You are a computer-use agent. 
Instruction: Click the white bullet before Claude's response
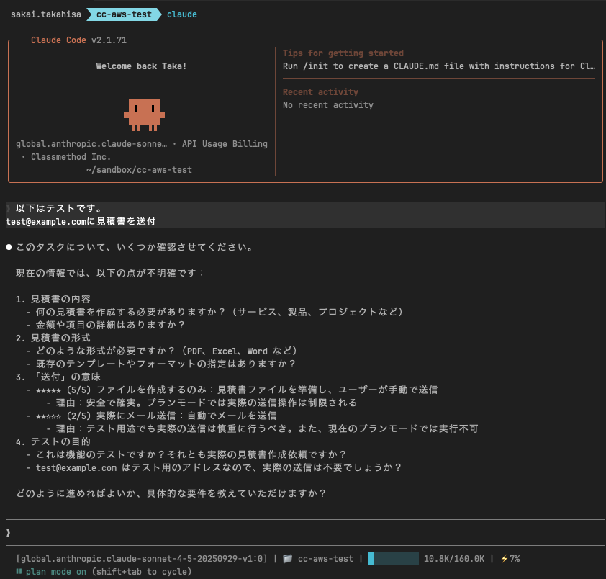pyautogui.click(x=9, y=247)
